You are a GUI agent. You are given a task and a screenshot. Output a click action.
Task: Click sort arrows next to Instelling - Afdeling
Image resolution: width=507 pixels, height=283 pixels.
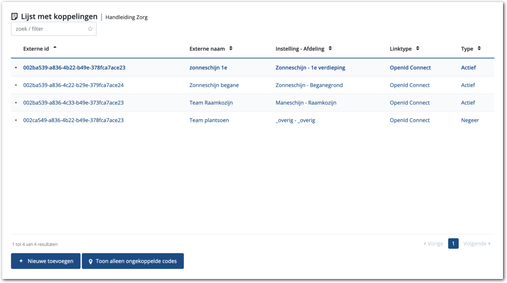pyautogui.click(x=330, y=49)
